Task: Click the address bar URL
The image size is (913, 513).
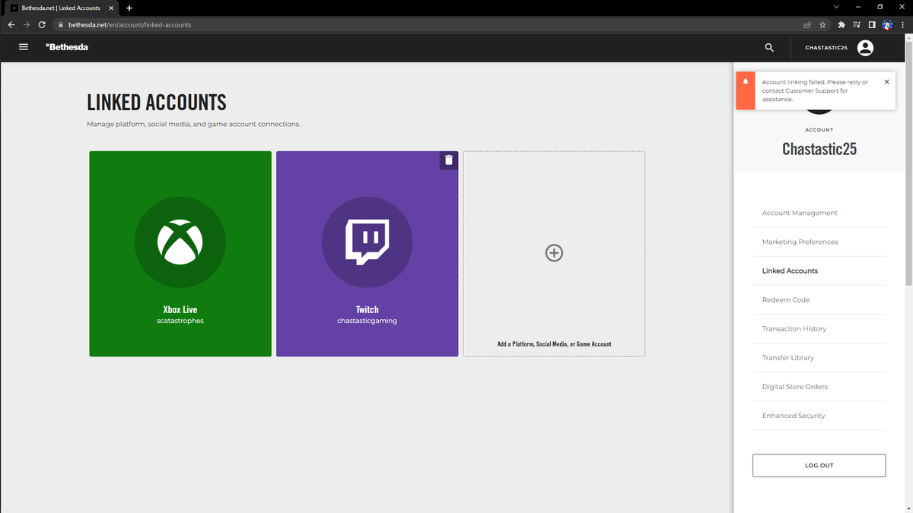Action: 129,24
